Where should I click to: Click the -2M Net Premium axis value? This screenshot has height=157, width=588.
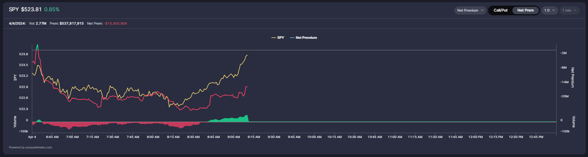pyautogui.click(x=563, y=53)
